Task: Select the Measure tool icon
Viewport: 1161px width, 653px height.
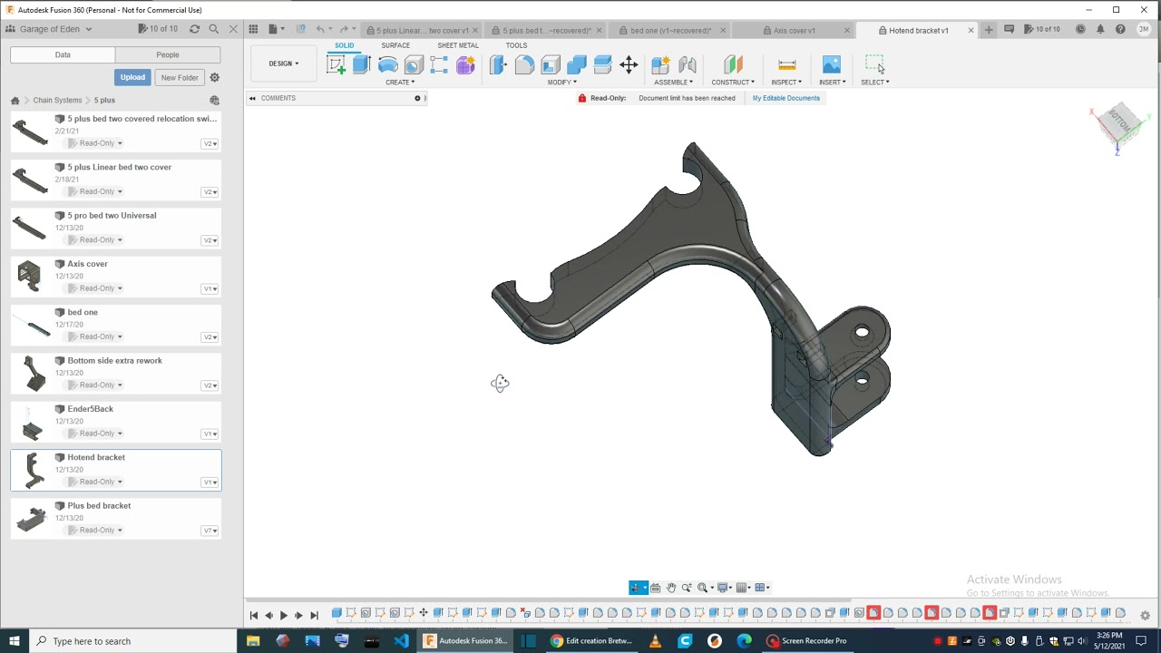Action: pyautogui.click(x=787, y=64)
